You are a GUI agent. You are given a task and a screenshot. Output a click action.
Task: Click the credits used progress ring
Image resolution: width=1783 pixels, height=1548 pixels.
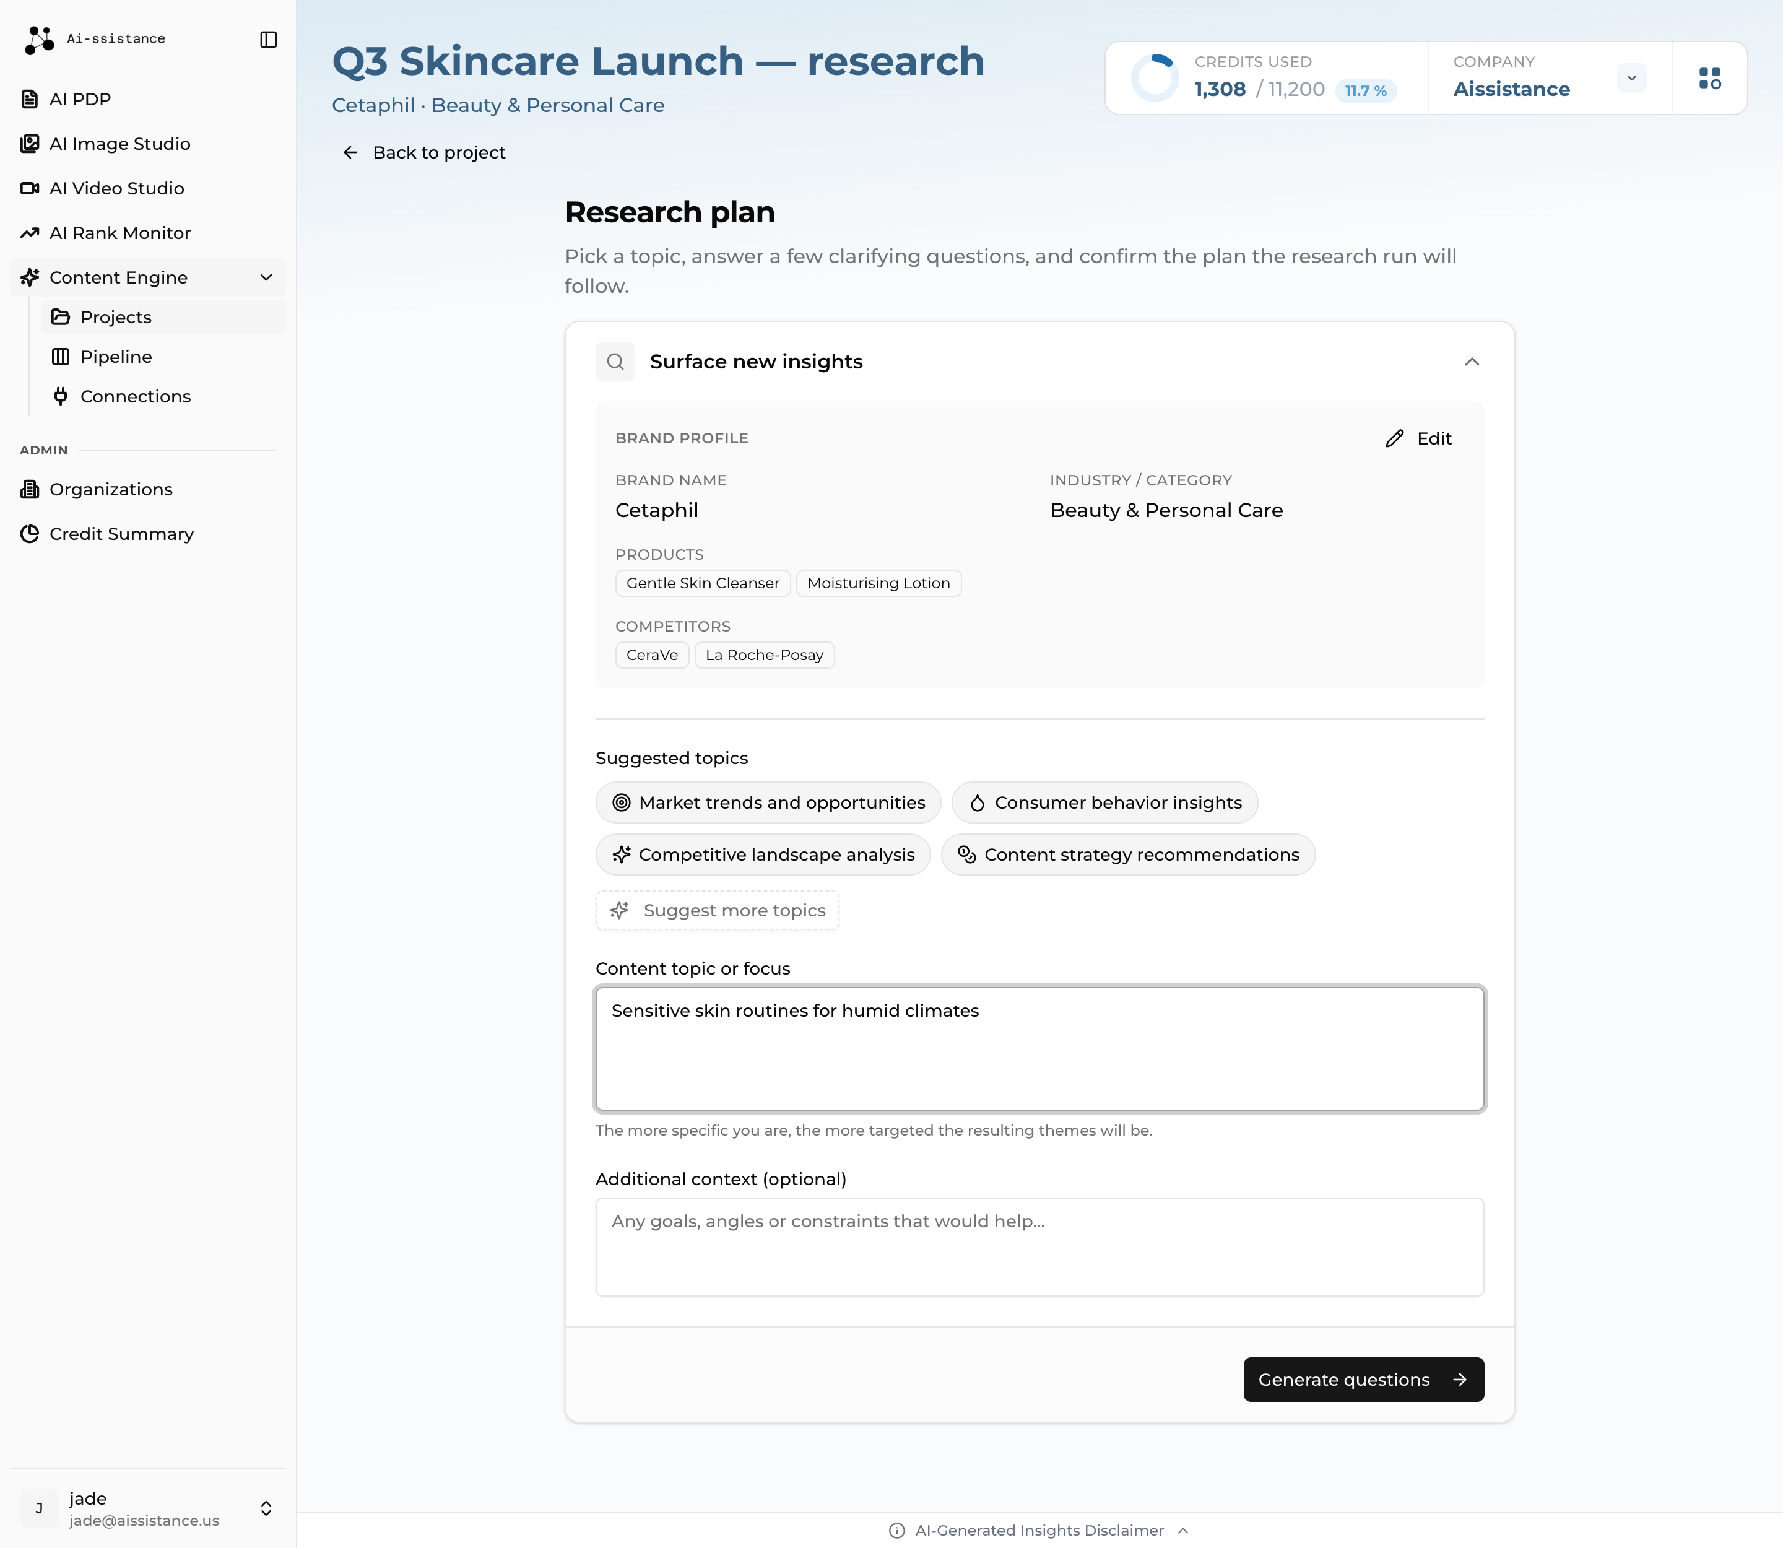1154,78
